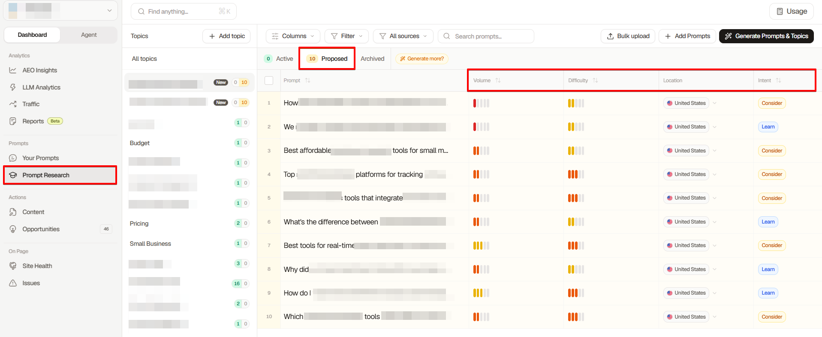Open the Issues warning triangle icon
The height and width of the screenshot is (337, 822).
tap(13, 283)
